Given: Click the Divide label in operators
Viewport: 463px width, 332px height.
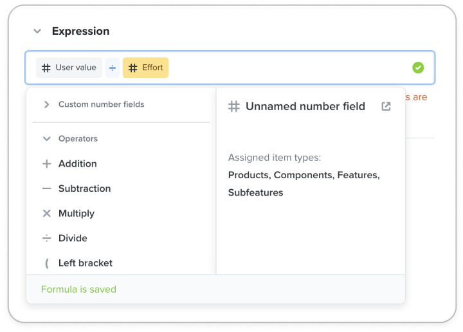Looking at the screenshot, I should point(73,238).
